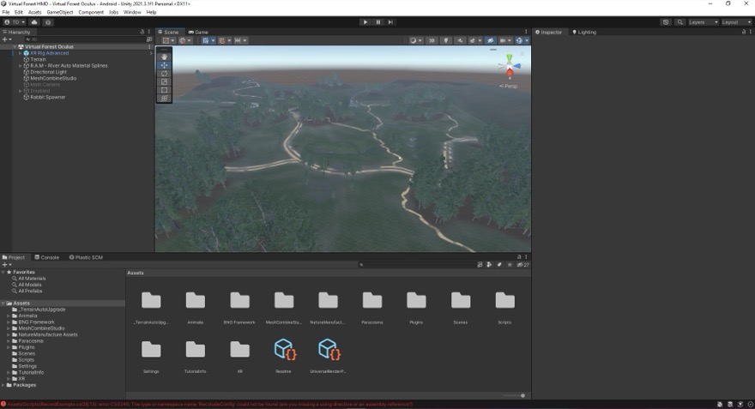
Task: Switch to the Console tab
Action: [x=46, y=257]
